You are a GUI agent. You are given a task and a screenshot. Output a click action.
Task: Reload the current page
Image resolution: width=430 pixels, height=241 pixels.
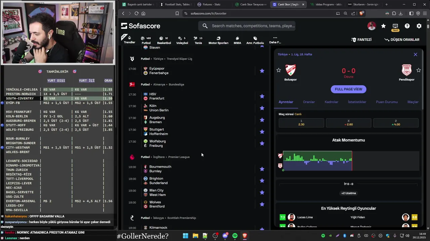pyautogui.click(x=136, y=13)
